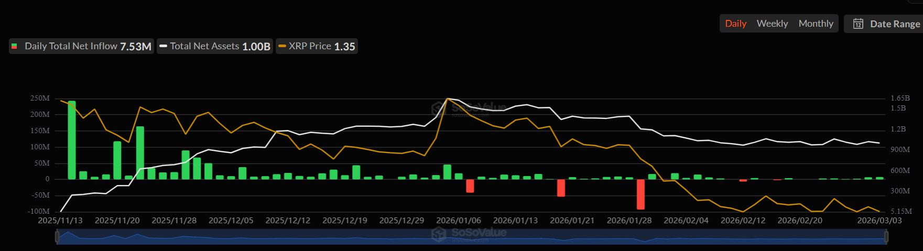The height and width of the screenshot is (251, 923).
Task: Click the large red outflow bar near 2026/01/28
Action: tap(640, 194)
